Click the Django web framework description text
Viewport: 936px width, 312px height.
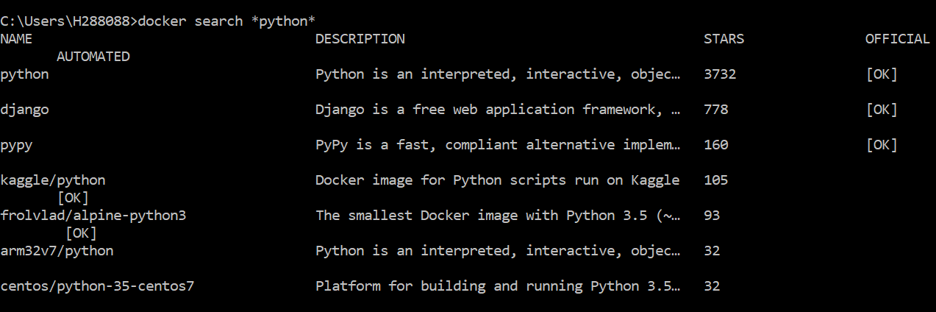click(x=498, y=110)
